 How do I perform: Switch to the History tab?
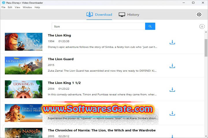[x=129, y=15]
